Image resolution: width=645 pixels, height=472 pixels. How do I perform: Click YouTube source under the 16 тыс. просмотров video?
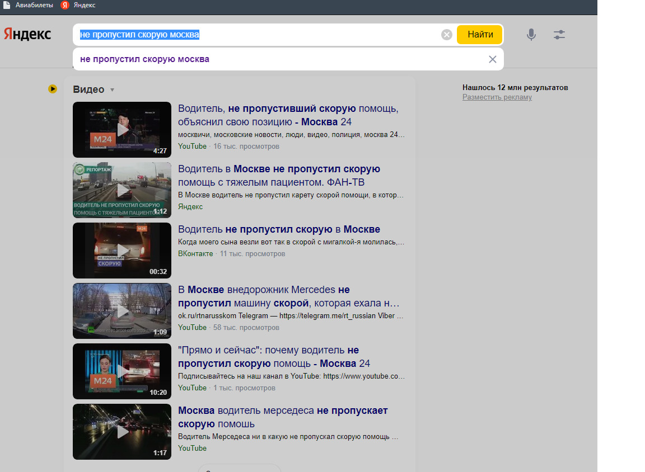192,147
